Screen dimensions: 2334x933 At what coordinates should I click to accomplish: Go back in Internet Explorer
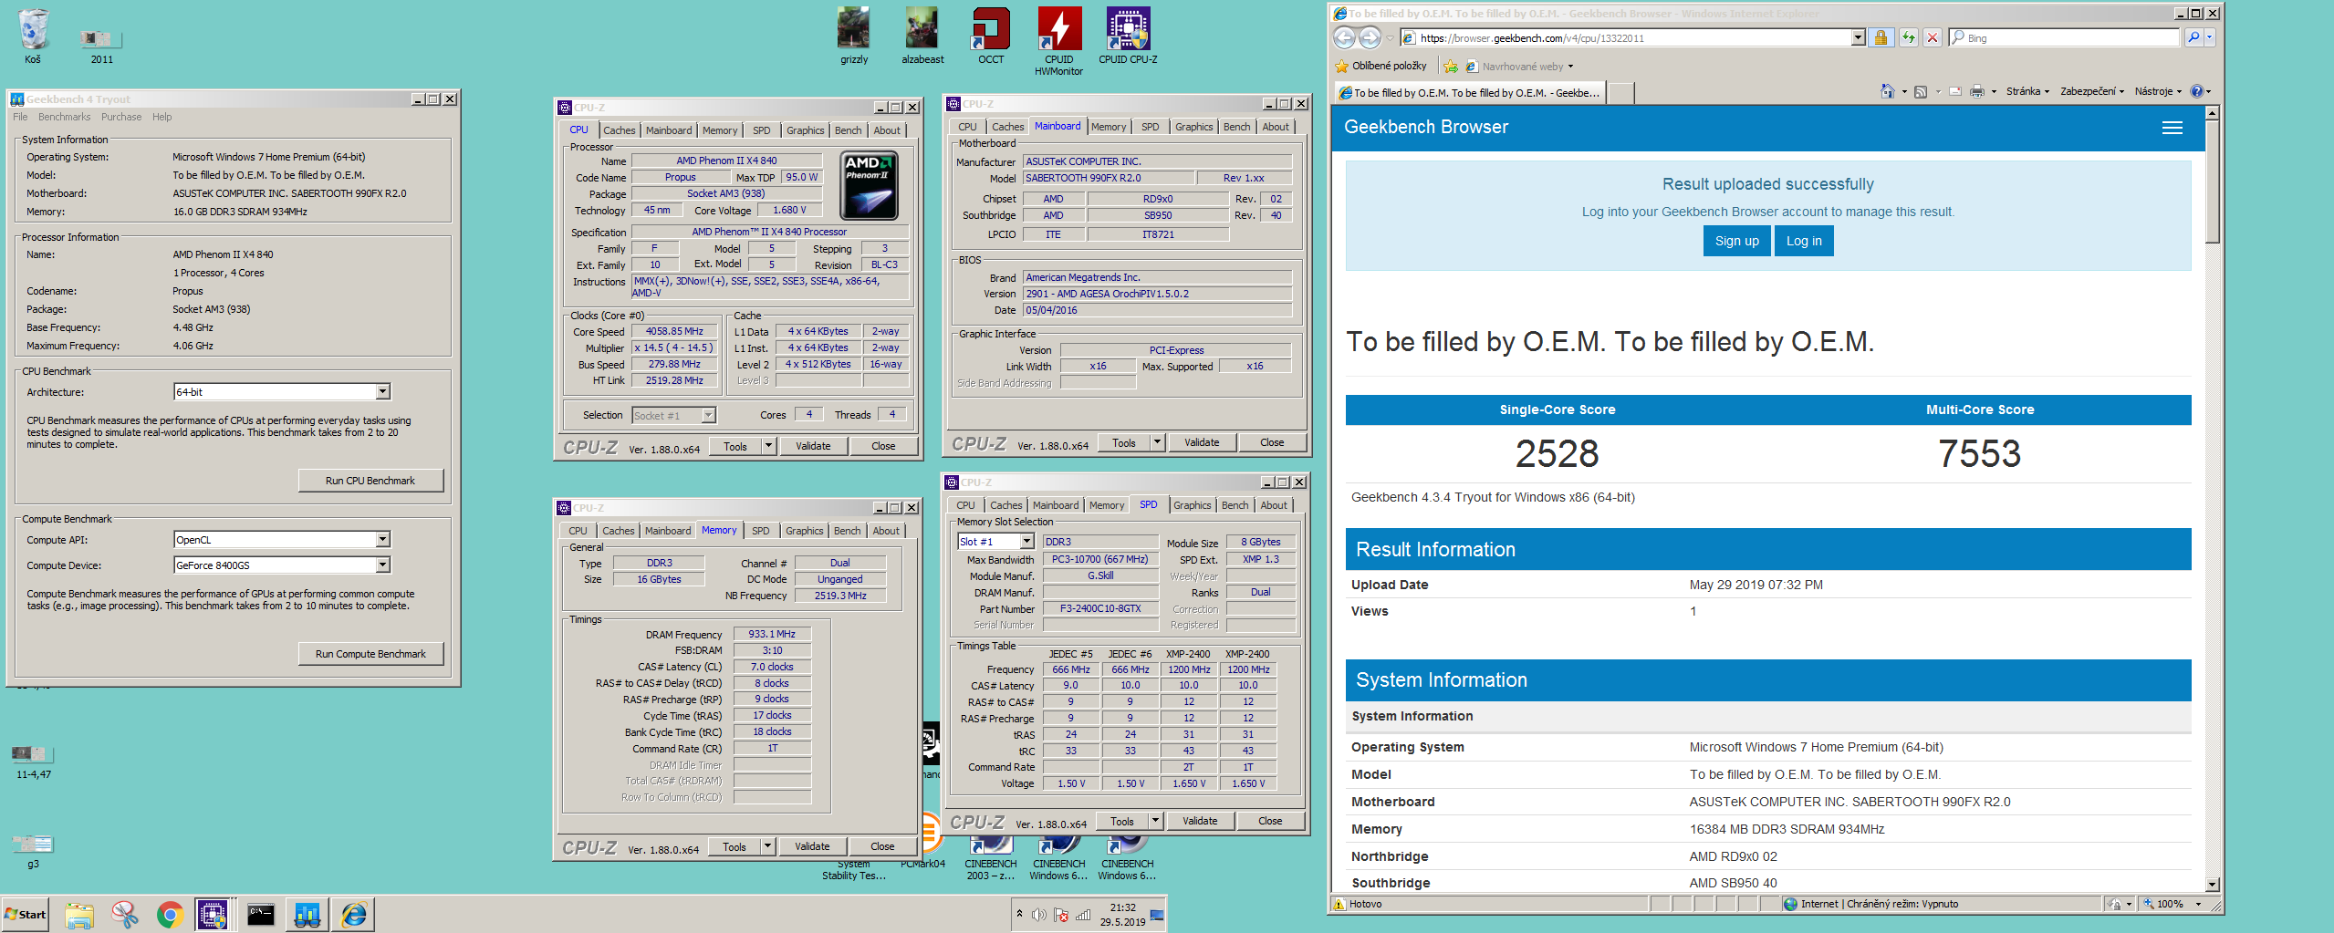(x=1344, y=37)
